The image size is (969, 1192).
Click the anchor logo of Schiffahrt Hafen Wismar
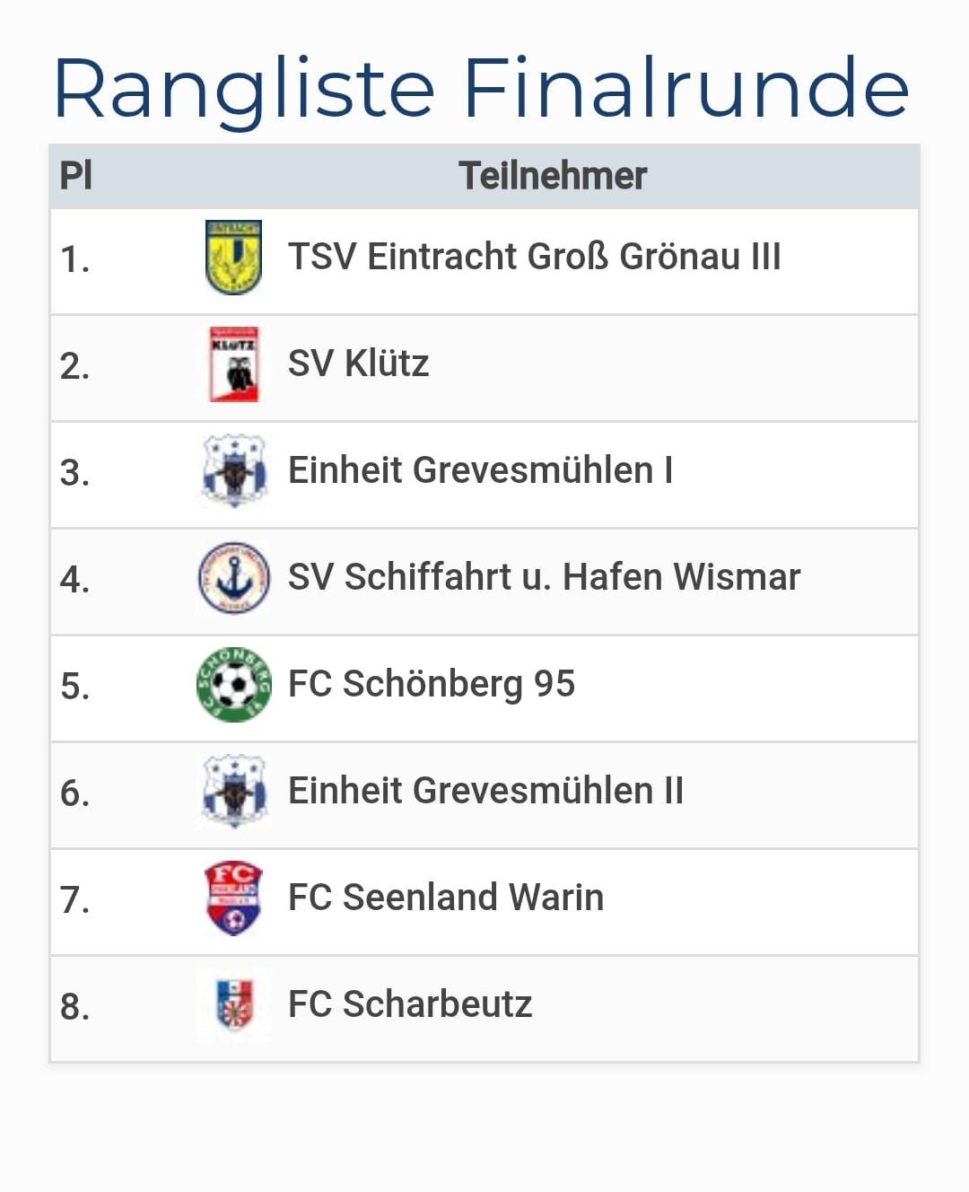(x=233, y=578)
